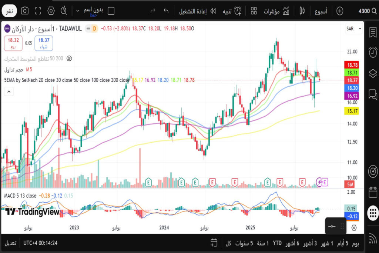
Task: Open the chat bubbles icon in right sidebar
Action: coord(373,94)
